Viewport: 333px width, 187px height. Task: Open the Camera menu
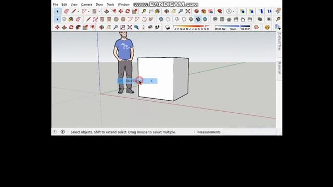click(86, 5)
